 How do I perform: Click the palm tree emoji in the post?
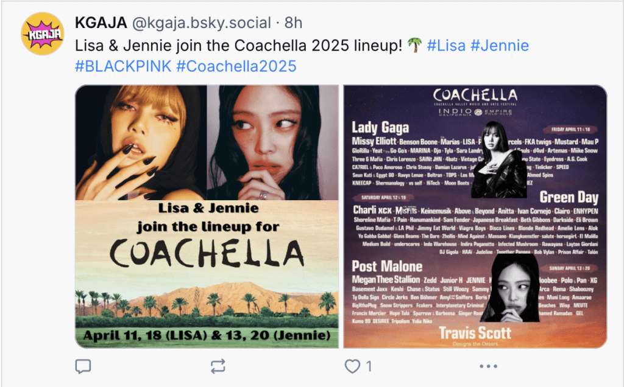pos(414,45)
